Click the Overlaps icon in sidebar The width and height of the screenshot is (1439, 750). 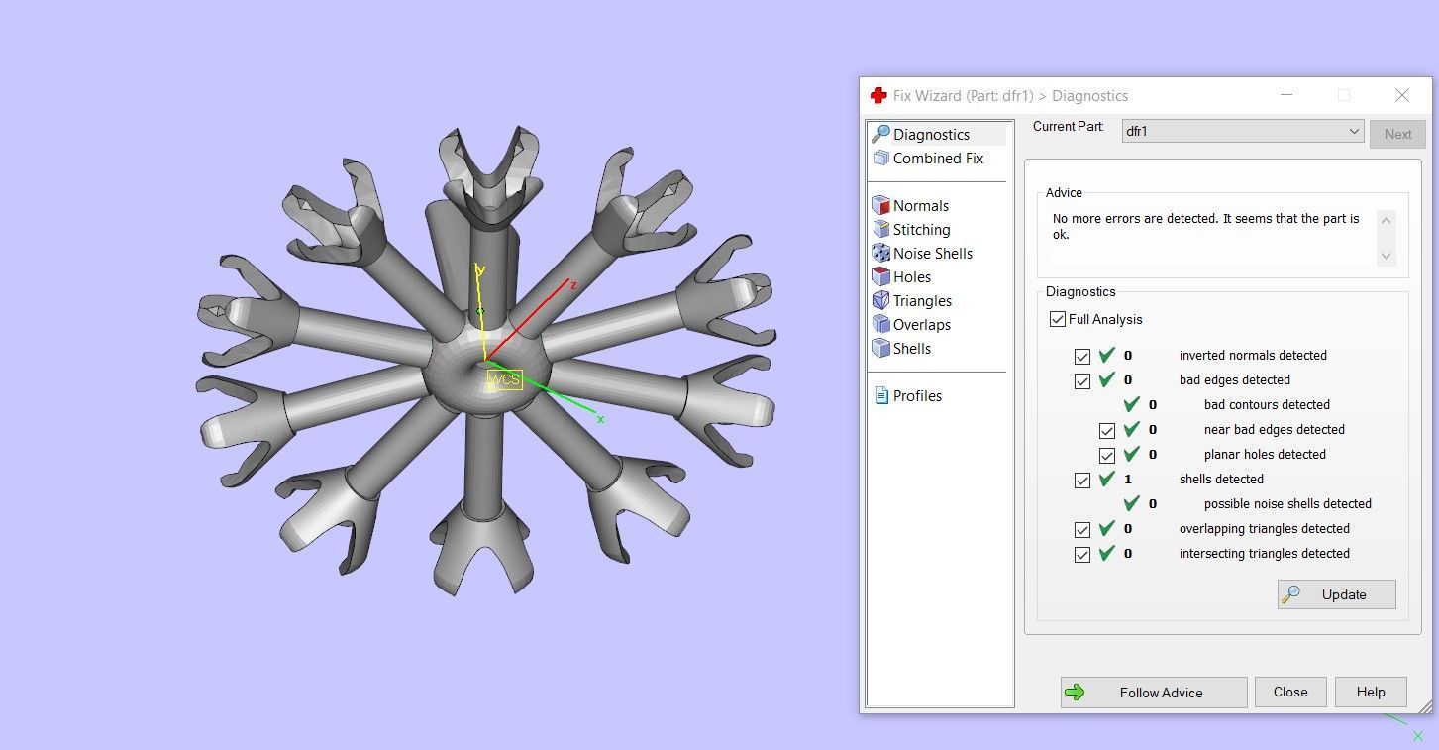(x=880, y=324)
